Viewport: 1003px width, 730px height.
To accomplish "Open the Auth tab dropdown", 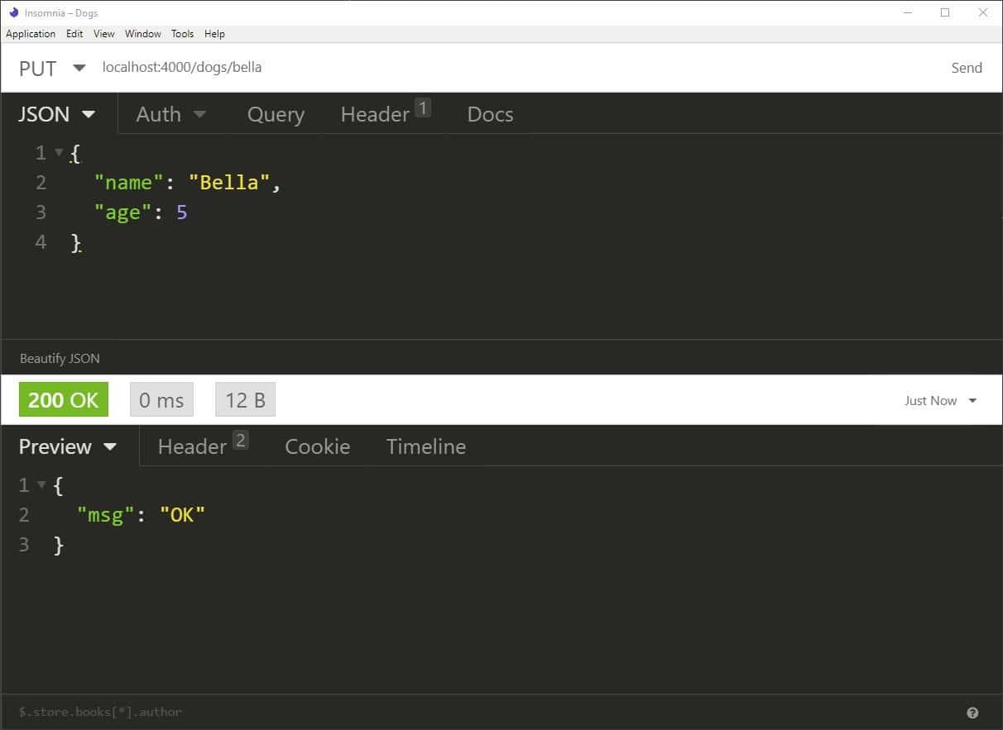I will click(x=171, y=114).
